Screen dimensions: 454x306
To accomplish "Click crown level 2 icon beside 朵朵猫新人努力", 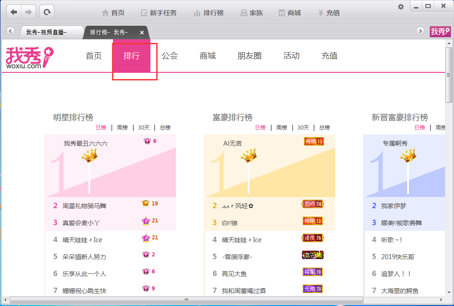I will click(146, 255).
